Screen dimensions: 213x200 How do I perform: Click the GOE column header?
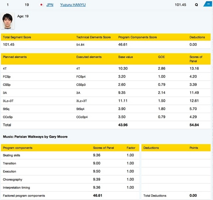tap(161, 57)
